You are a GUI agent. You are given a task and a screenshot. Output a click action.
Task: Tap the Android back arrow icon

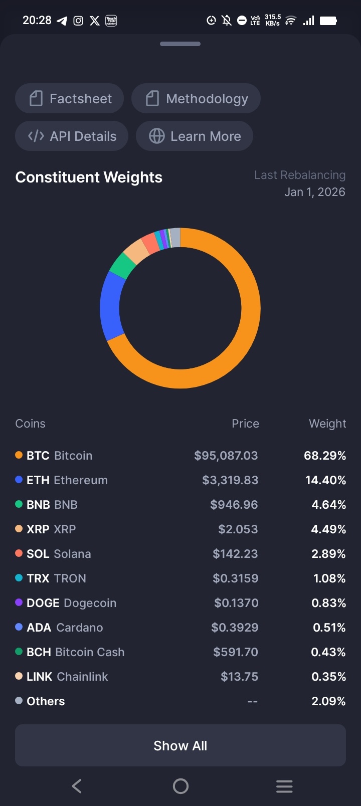77,786
